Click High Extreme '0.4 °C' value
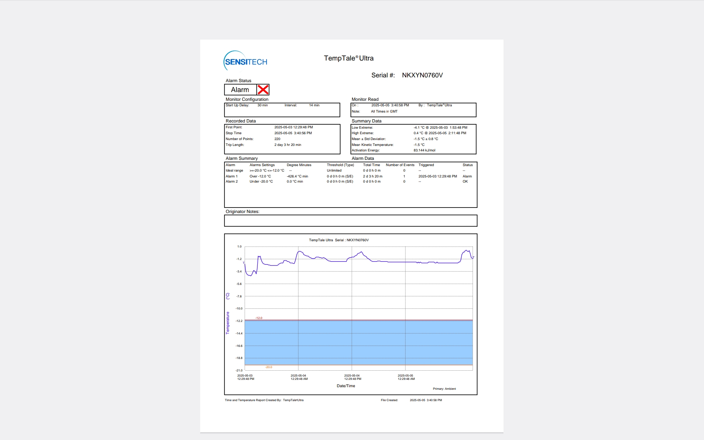704x440 pixels. (x=418, y=133)
